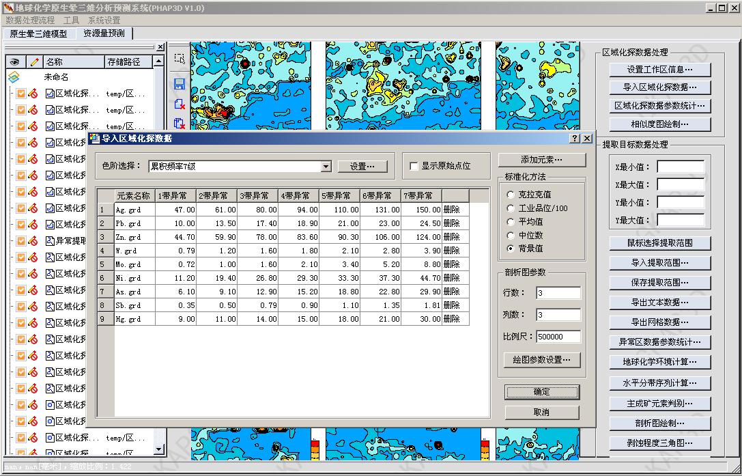The height and width of the screenshot is (476, 742).
Task: Click the 剥蚀程度三角图··· button
Action: [660, 443]
